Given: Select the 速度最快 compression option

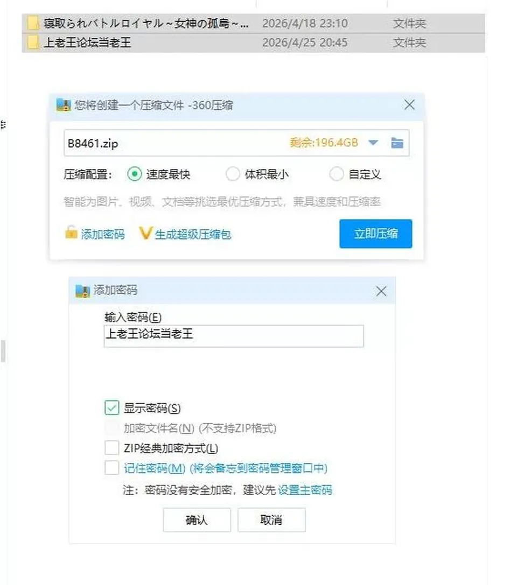Looking at the screenshot, I should (135, 174).
